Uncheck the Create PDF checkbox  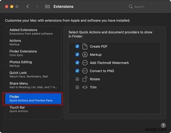[77, 46]
